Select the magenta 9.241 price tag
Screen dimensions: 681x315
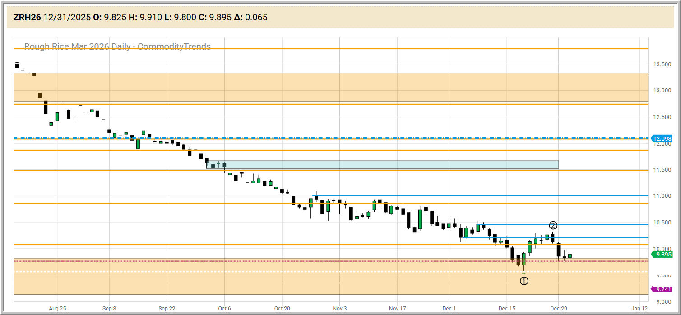[x=663, y=289]
